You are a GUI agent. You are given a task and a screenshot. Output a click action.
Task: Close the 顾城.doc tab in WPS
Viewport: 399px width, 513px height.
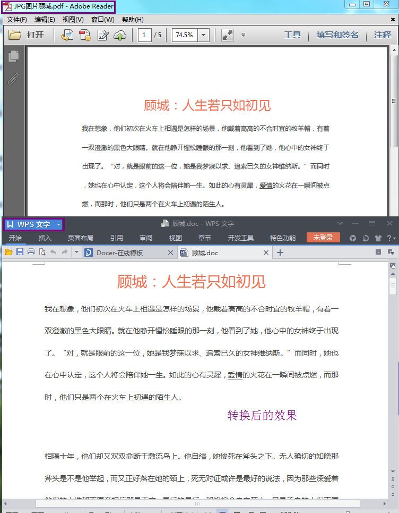(266, 253)
